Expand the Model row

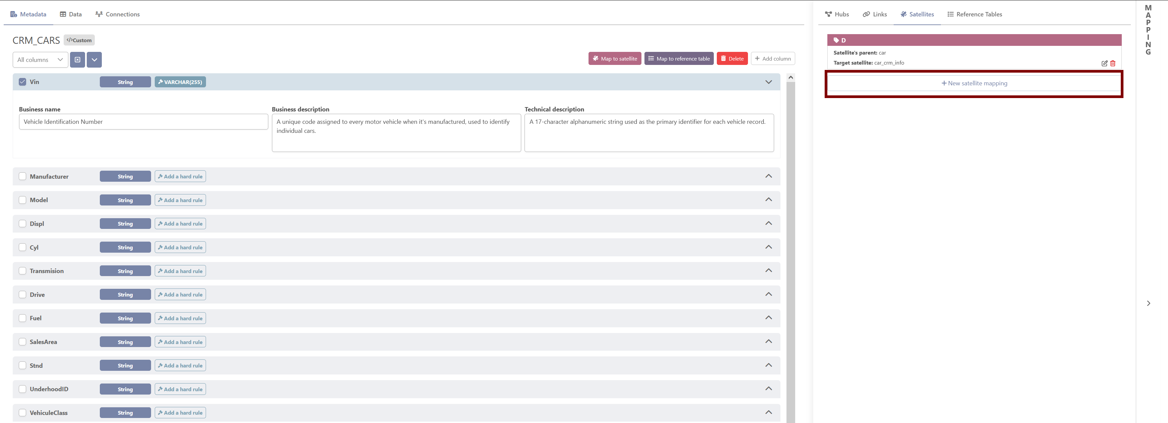[768, 200]
